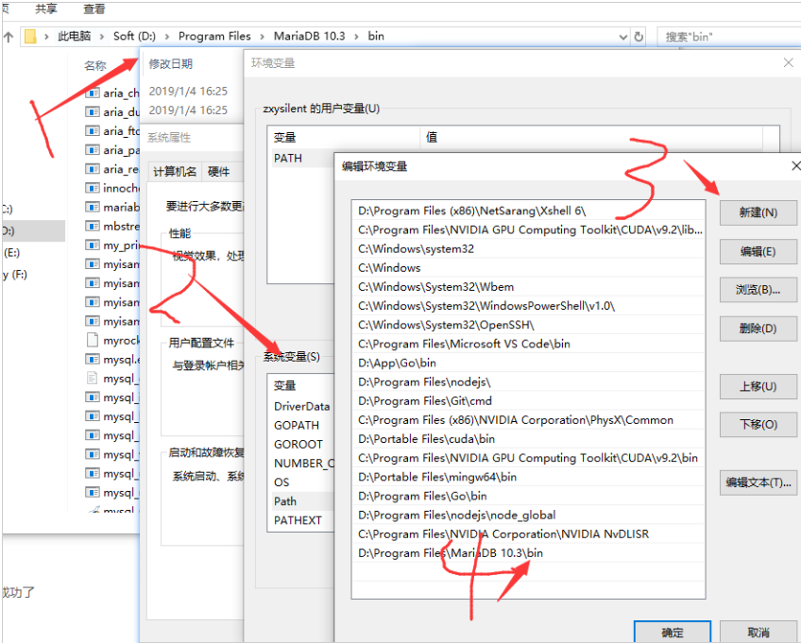Click the 编辑文本(T)... button
The height and width of the screenshot is (643, 801).
[x=758, y=482]
